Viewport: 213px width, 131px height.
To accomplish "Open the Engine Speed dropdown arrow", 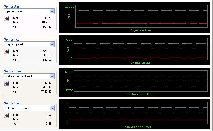I will tap(52, 44).
